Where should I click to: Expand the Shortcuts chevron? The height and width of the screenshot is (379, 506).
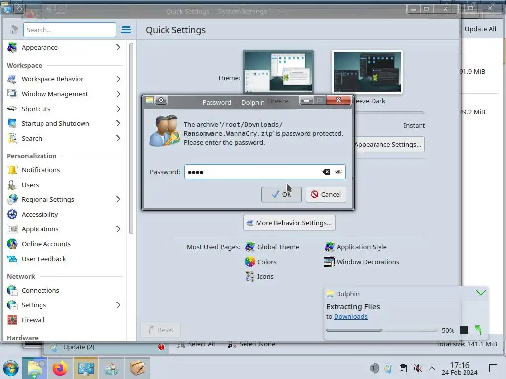point(118,109)
